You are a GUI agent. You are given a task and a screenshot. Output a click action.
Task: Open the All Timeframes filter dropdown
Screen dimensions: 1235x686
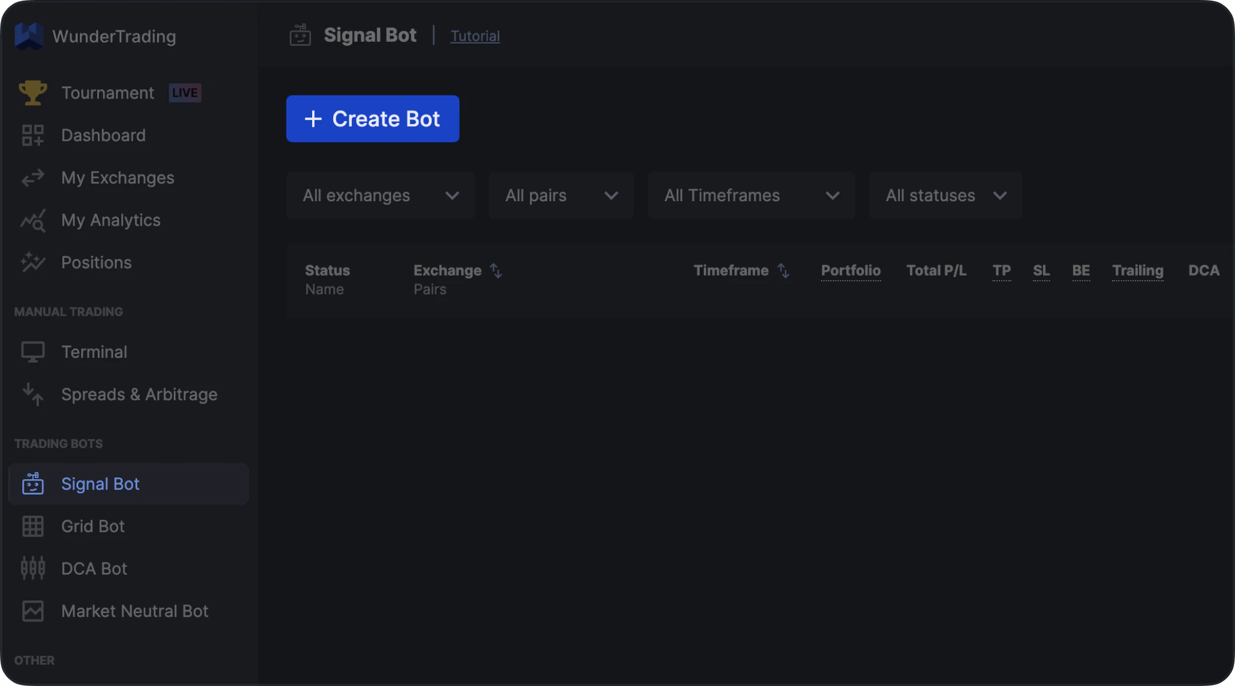click(751, 196)
